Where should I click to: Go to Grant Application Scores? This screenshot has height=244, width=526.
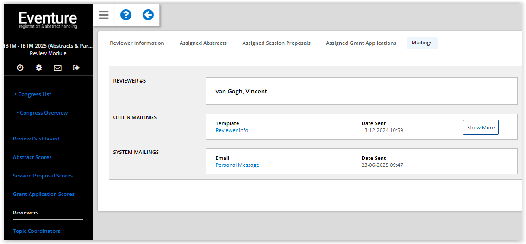(44, 194)
